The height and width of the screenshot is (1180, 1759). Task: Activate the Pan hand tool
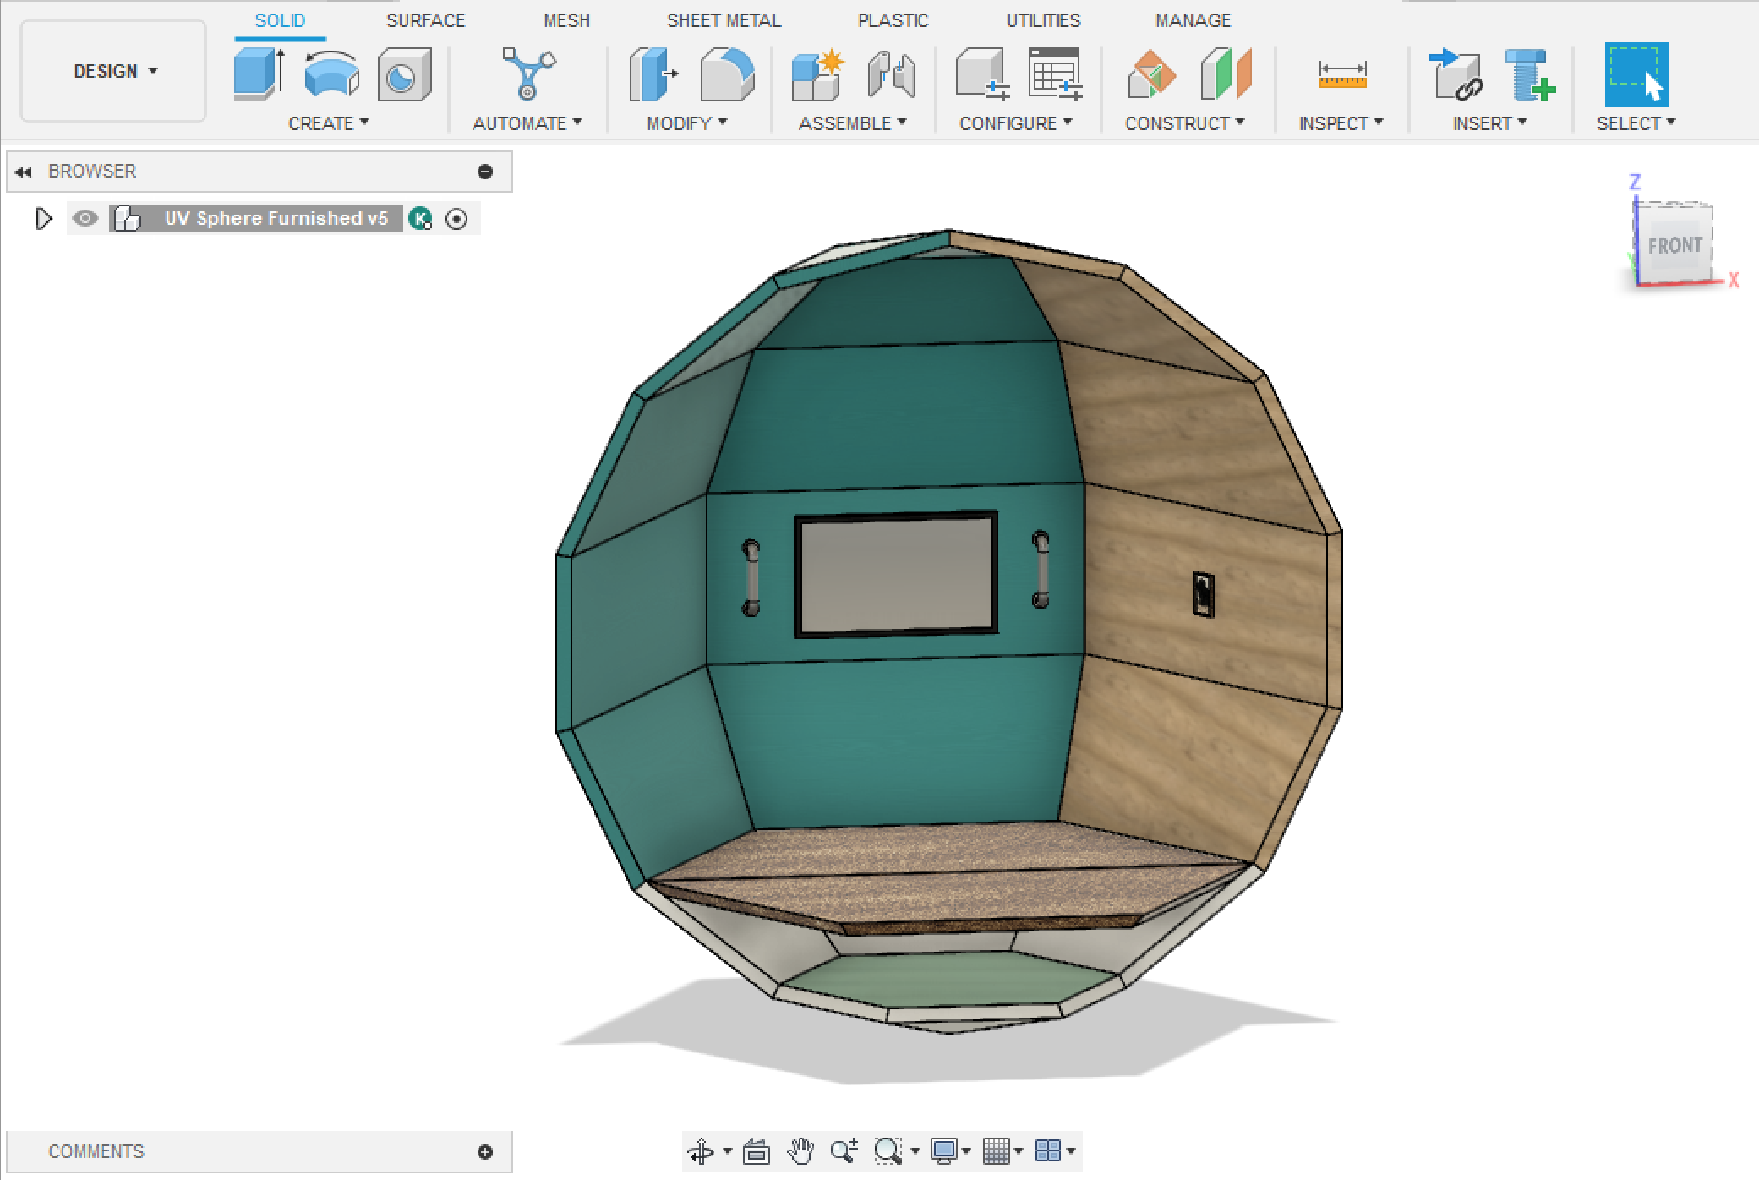[x=800, y=1151]
